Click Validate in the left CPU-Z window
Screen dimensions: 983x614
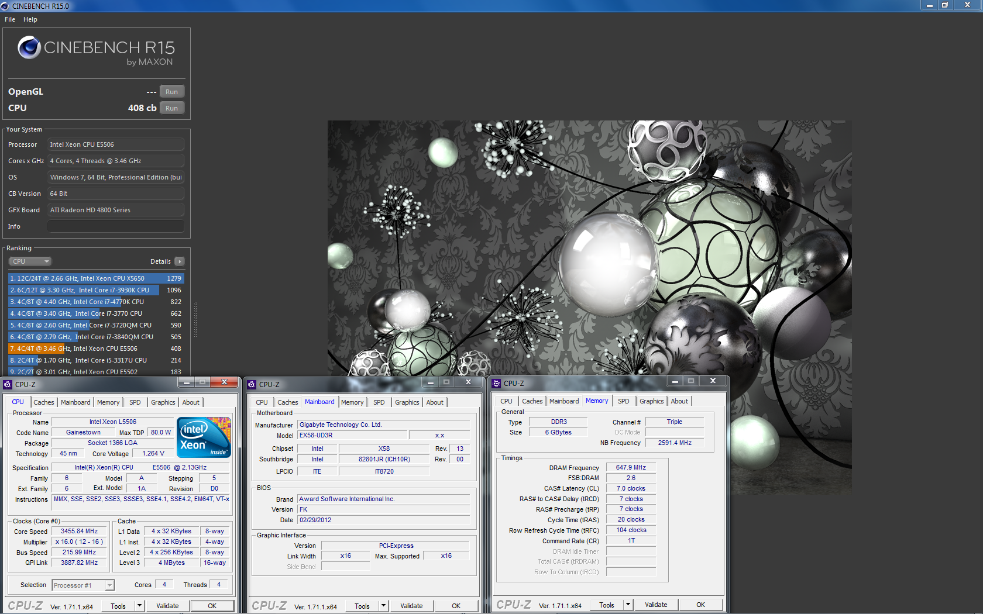167,606
